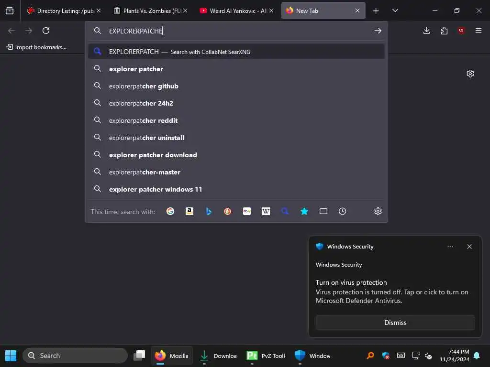Image resolution: width=490 pixels, height=367 pixels.
Task: Click muted volume tray icon
Action: (428, 356)
